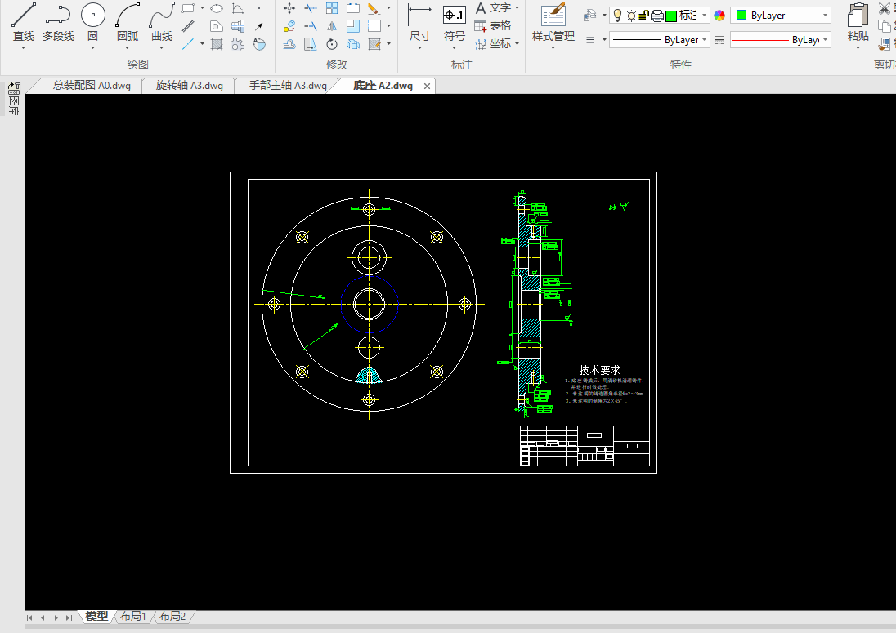Screen dimensions: 896x633
Task: Toggle the layer light bulb on/off
Action: [x=618, y=16]
